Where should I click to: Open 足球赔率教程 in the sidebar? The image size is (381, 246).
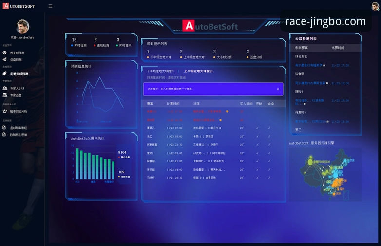pyautogui.click(x=19, y=128)
